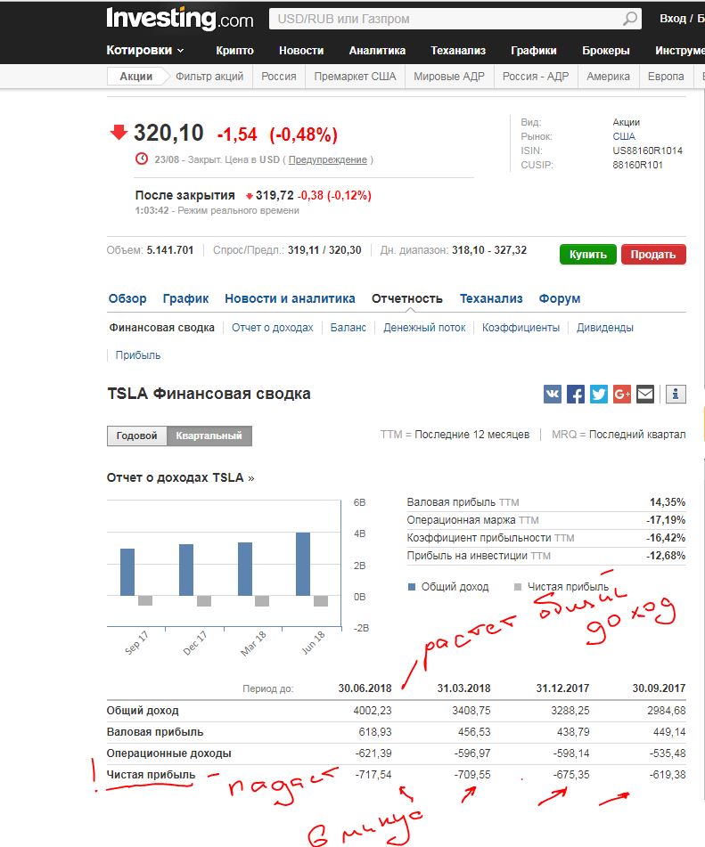Click the 31.12.2017 period column header
The image size is (705, 847).
562,688
